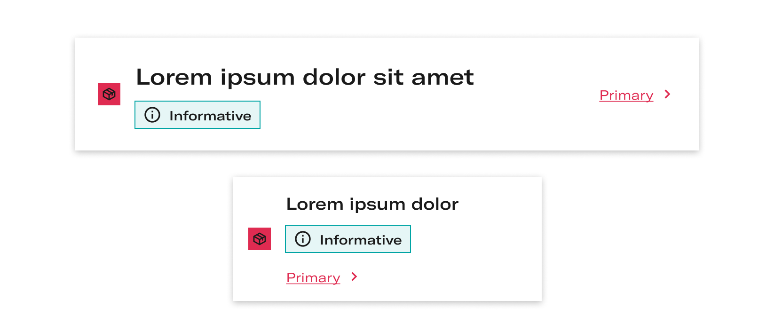Click info circle icon in lower Informative badge

tap(303, 239)
